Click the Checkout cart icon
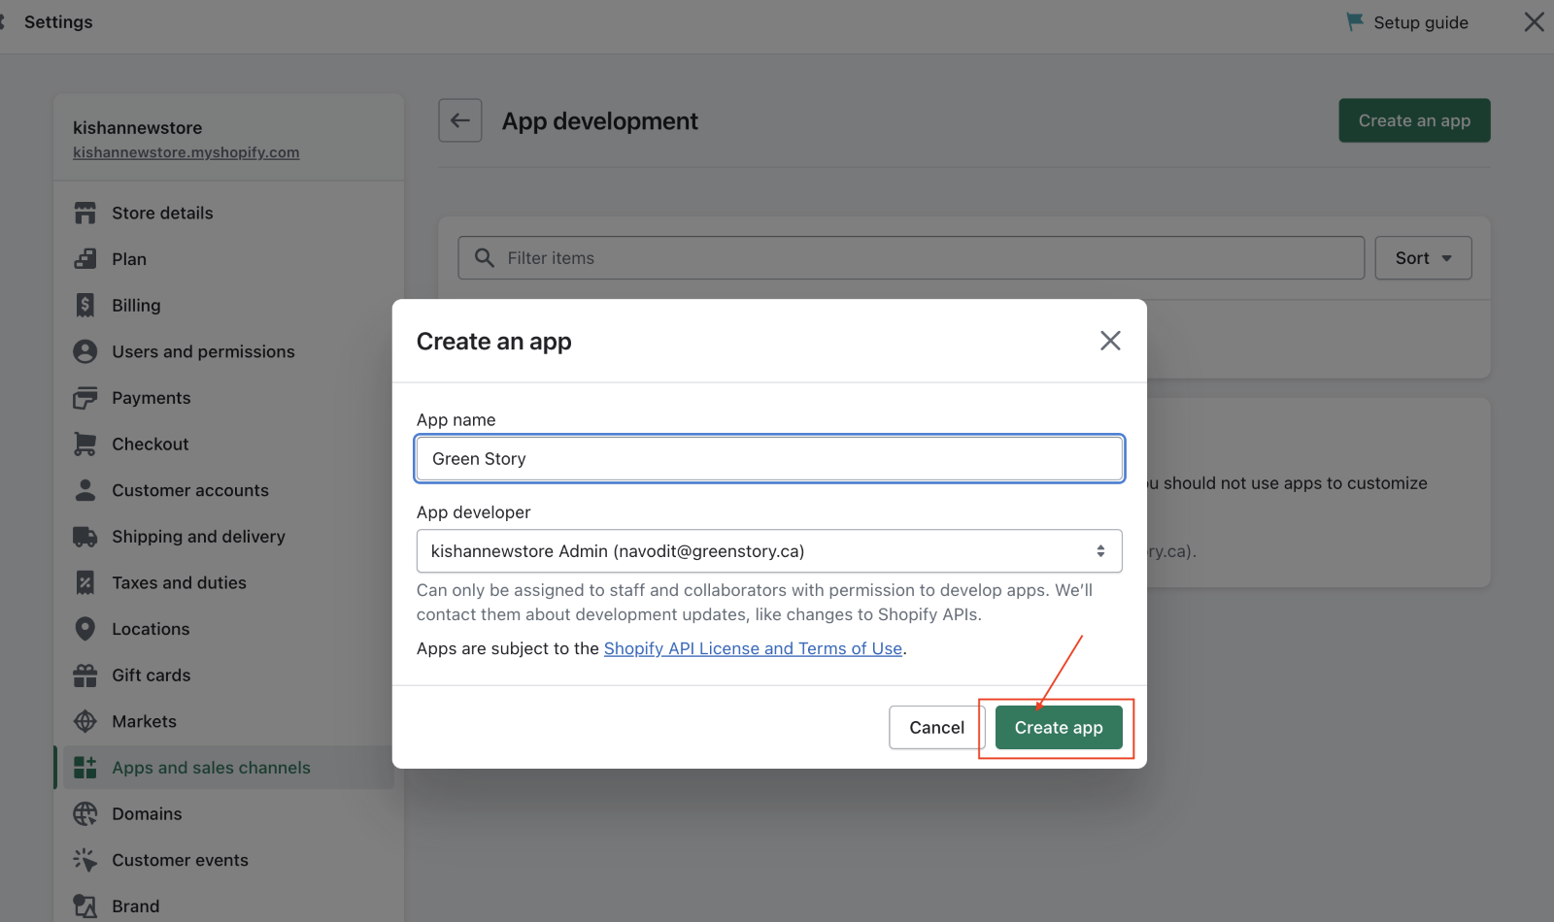Screen dimensions: 1554x922 click(x=85, y=444)
